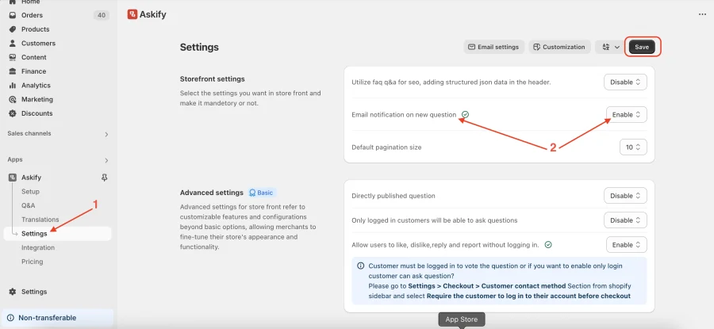Click the Customers person icon

point(13,44)
